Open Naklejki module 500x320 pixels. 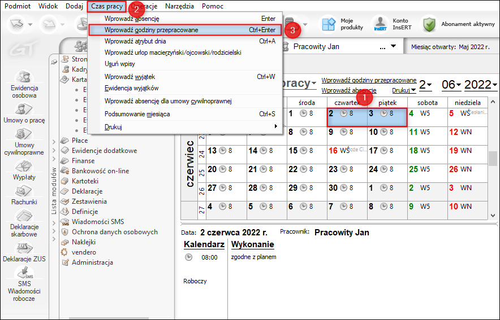point(84,242)
